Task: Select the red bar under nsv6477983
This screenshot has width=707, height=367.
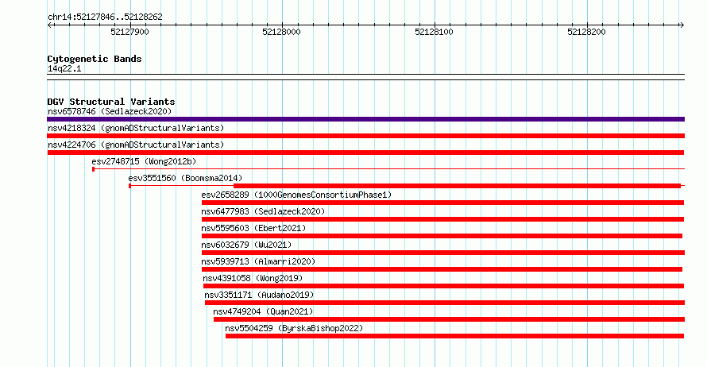Action: tap(442, 219)
